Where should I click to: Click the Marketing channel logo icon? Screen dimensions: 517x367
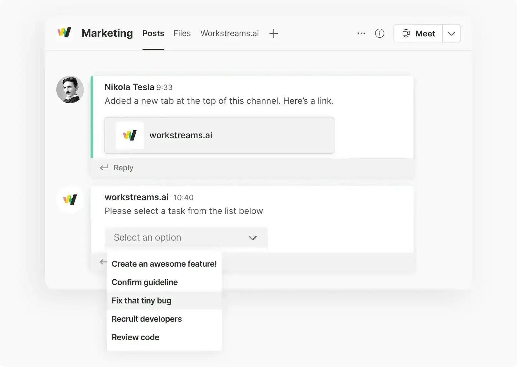[x=64, y=33]
